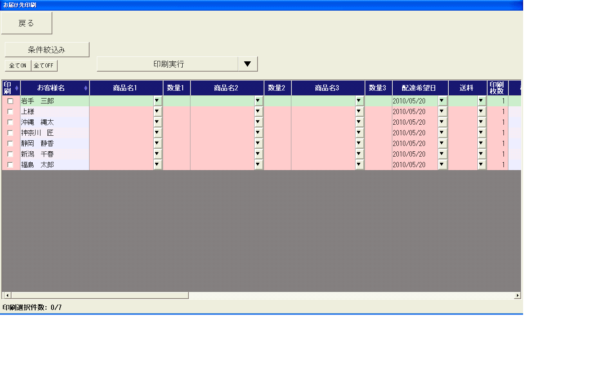
Task: Click the 数量1 column header
Action: (x=177, y=88)
